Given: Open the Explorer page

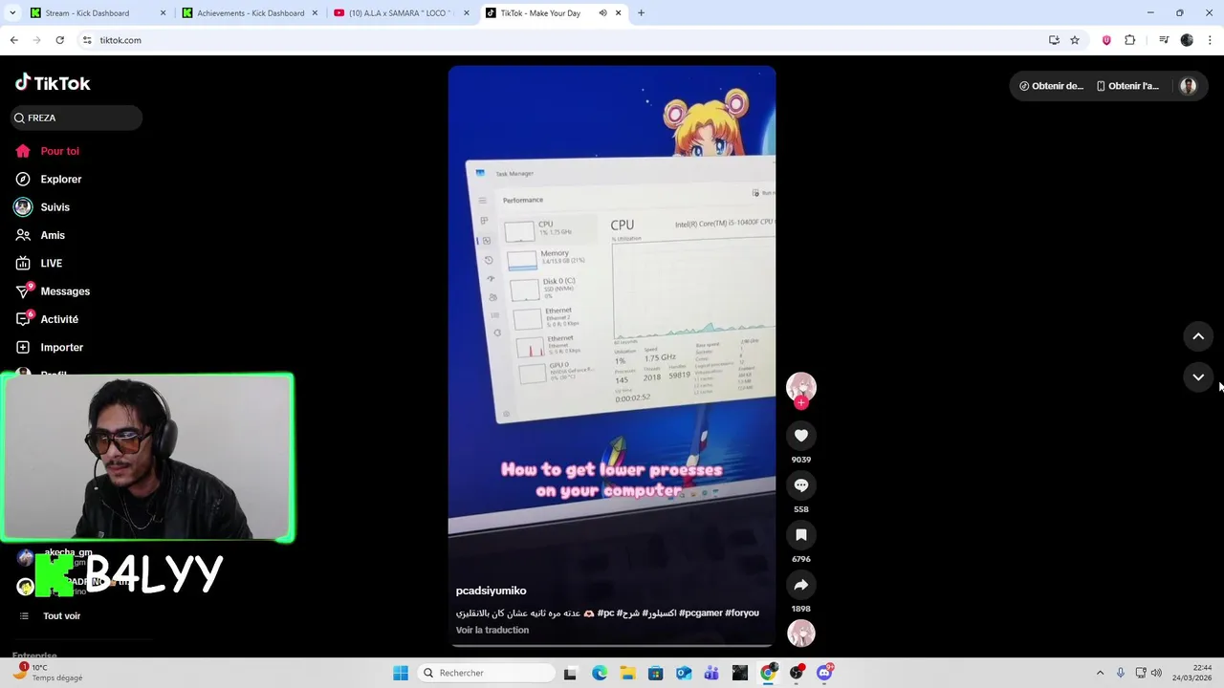Looking at the screenshot, I should [60, 179].
